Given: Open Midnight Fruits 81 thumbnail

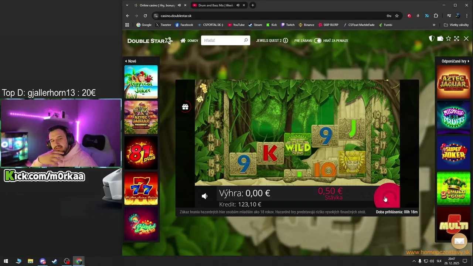Looking at the screenshot, I should [453, 117].
